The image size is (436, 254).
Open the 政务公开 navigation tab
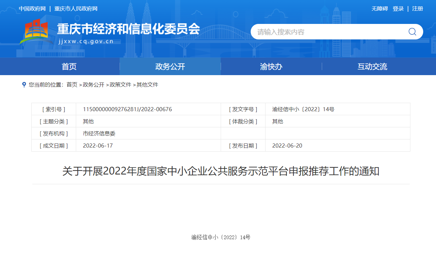[170, 66]
